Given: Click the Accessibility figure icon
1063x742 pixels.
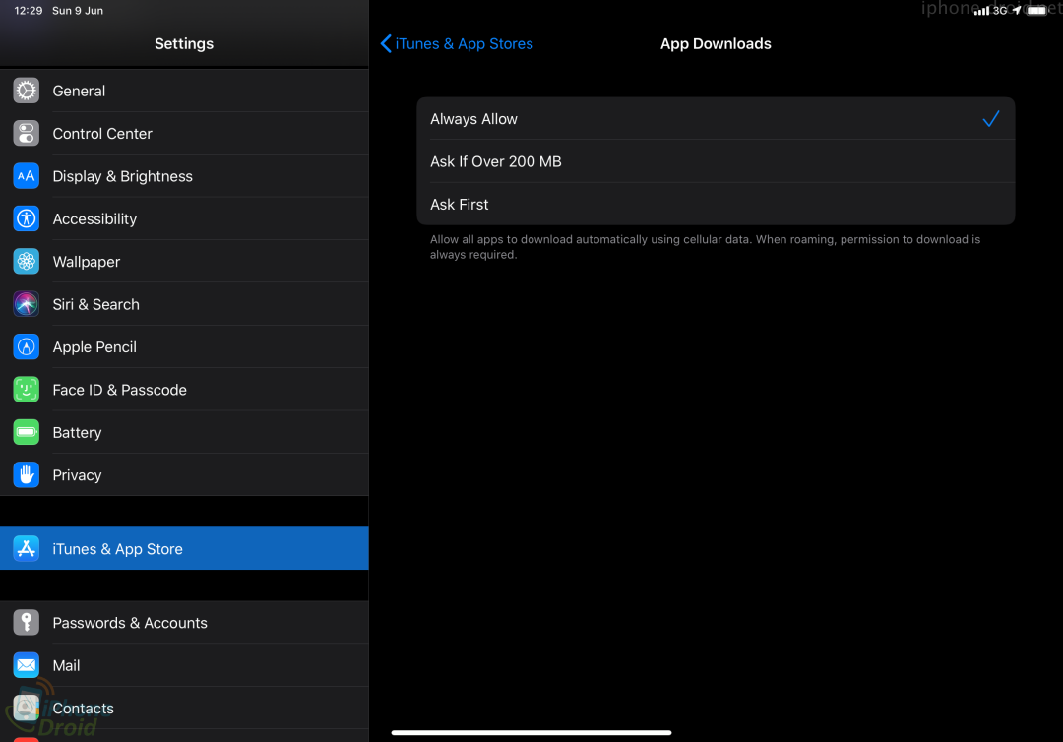Looking at the screenshot, I should 26,218.
